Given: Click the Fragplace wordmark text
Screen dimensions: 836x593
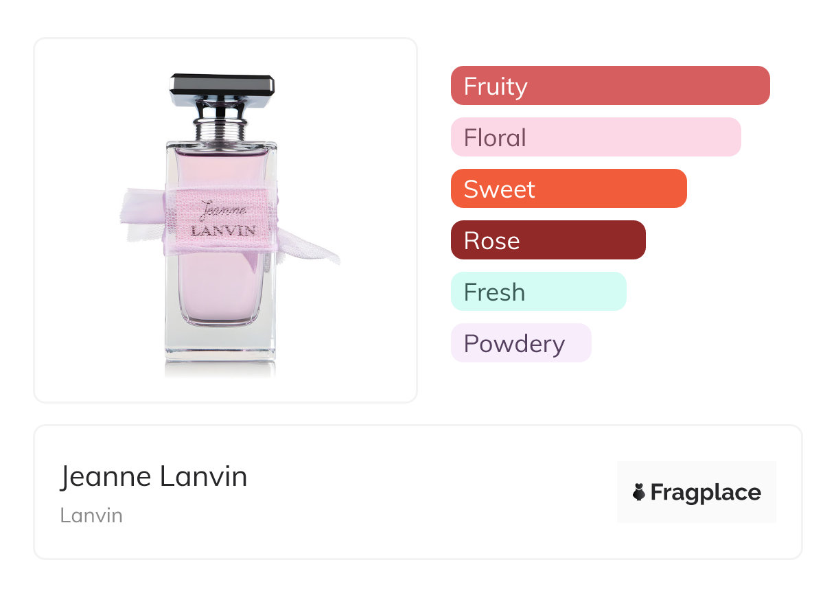Looking at the screenshot, I should pos(706,492).
